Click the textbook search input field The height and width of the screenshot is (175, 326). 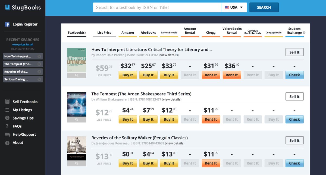point(157,7)
